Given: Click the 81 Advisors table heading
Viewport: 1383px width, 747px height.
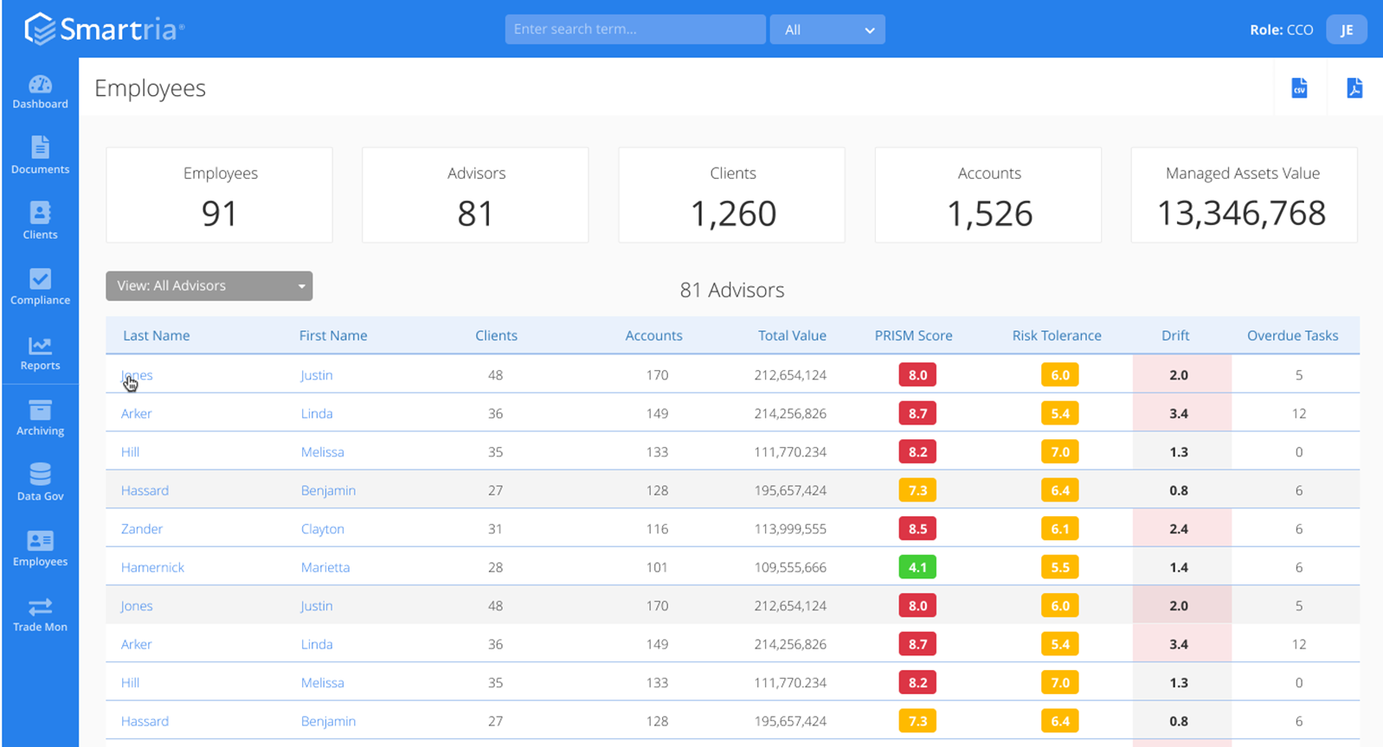Looking at the screenshot, I should [732, 290].
